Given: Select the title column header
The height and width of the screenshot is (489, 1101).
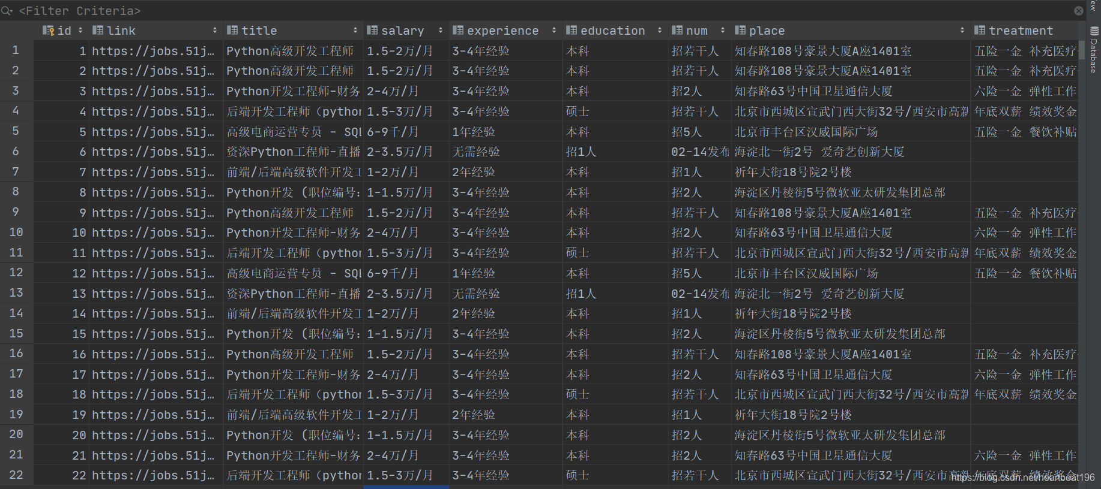Looking at the screenshot, I should pos(293,31).
